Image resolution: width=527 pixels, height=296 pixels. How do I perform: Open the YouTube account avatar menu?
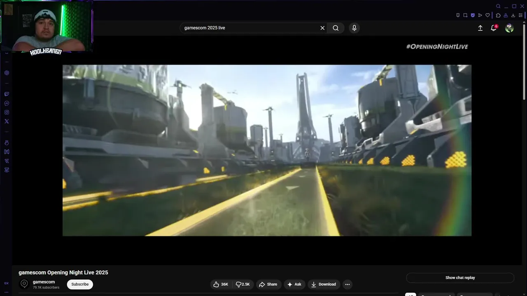point(509,28)
